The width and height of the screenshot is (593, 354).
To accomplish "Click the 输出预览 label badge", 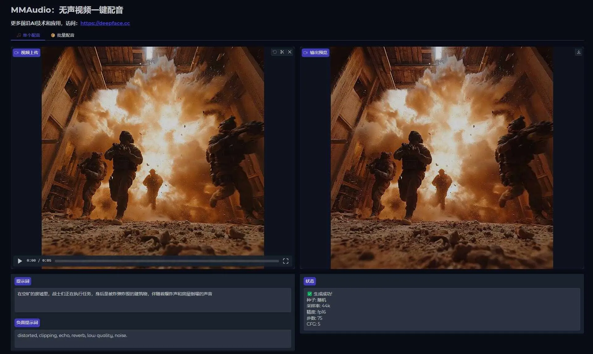I will tap(315, 53).
